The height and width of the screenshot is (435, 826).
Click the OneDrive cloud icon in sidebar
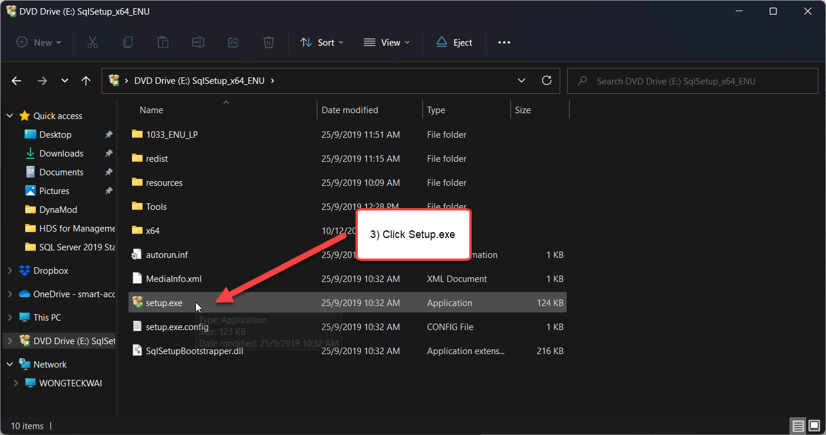(x=25, y=294)
